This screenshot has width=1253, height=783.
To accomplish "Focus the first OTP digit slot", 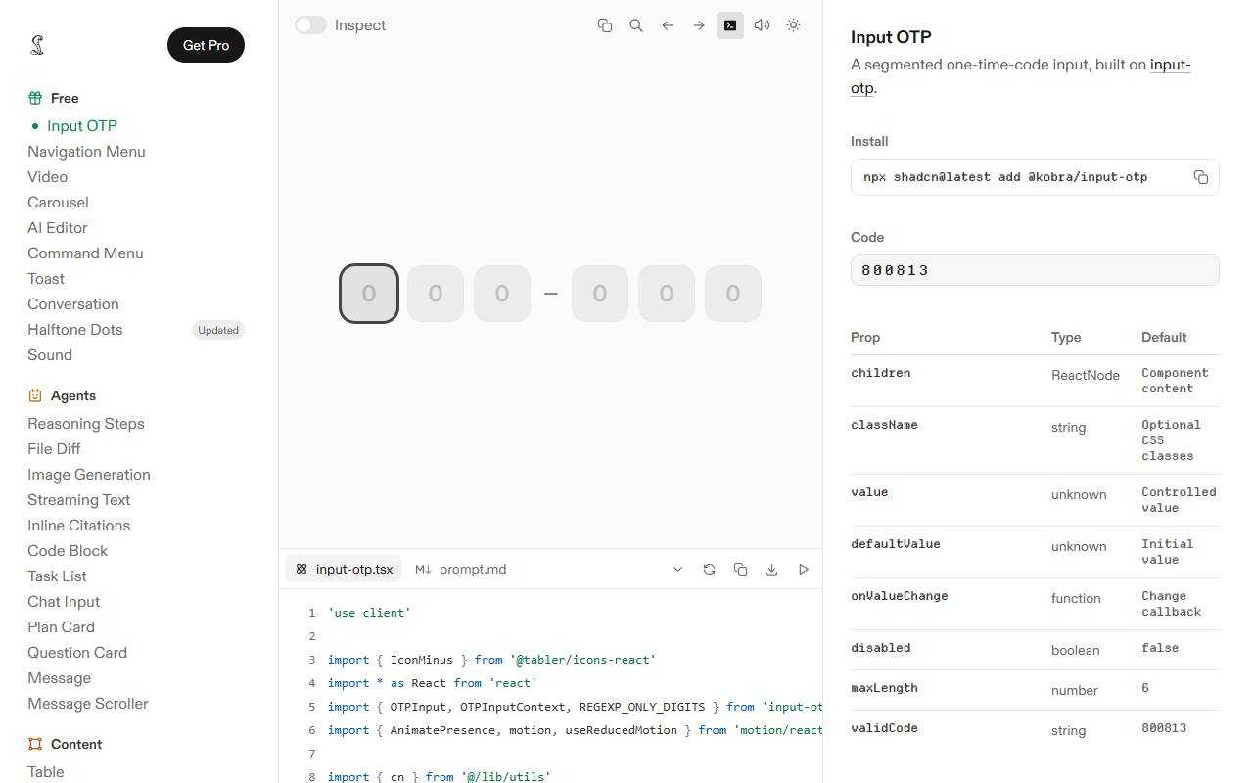I will coord(369,294).
